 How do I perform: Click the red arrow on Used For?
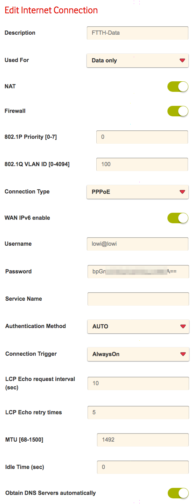(x=182, y=61)
